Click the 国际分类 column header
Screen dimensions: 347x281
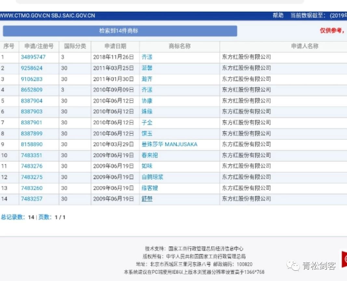tap(75, 46)
